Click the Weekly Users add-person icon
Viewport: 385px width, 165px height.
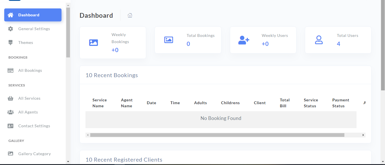[x=244, y=40]
